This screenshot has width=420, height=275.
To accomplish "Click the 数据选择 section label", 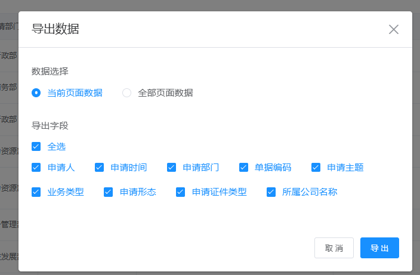I will pos(50,72).
